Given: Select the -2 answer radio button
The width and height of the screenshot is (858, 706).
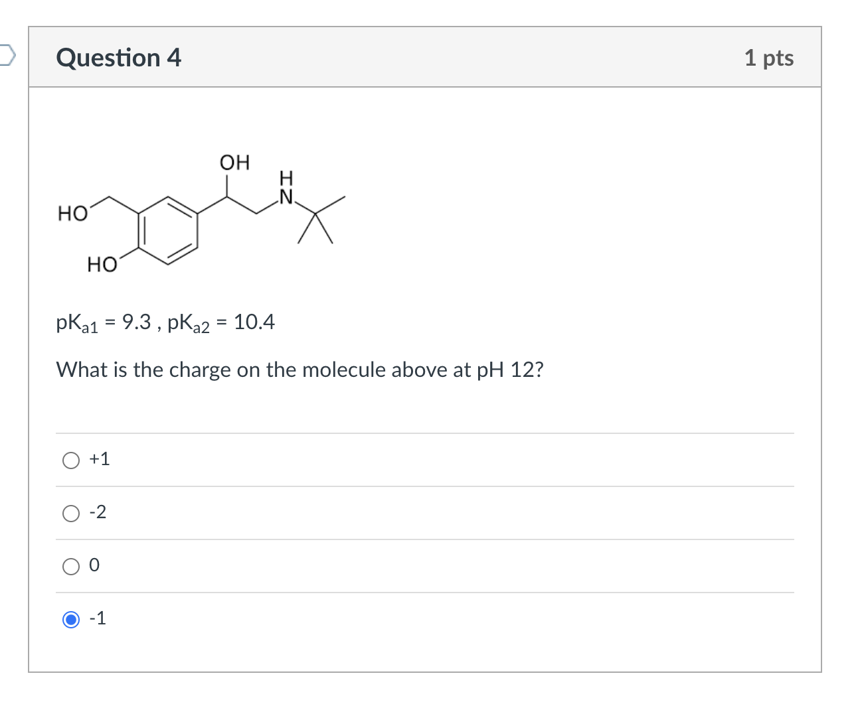Looking at the screenshot, I should (70, 512).
